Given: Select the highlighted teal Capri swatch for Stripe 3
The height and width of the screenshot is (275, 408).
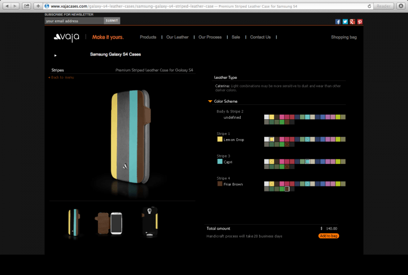Looking at the screenshot, I should [x=308, y=161].
